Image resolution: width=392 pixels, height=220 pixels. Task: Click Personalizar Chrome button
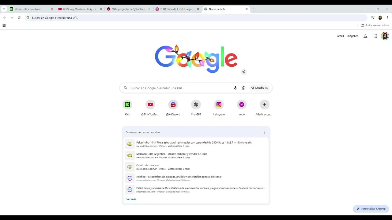(371, 209)
